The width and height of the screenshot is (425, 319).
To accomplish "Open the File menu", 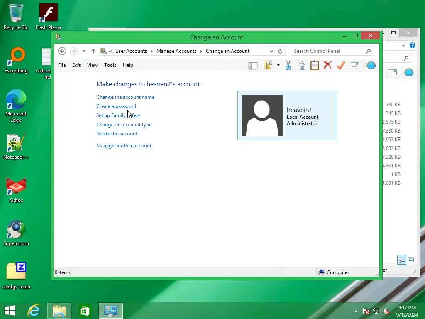I will [62, 65].
